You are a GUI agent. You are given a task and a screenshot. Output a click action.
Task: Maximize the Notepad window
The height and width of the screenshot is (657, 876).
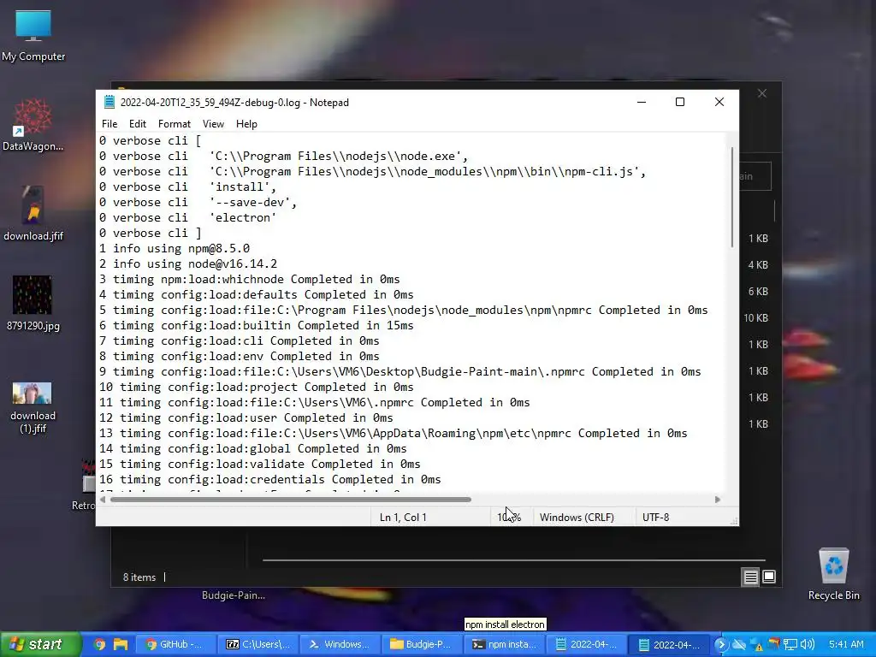click(680, 102)
